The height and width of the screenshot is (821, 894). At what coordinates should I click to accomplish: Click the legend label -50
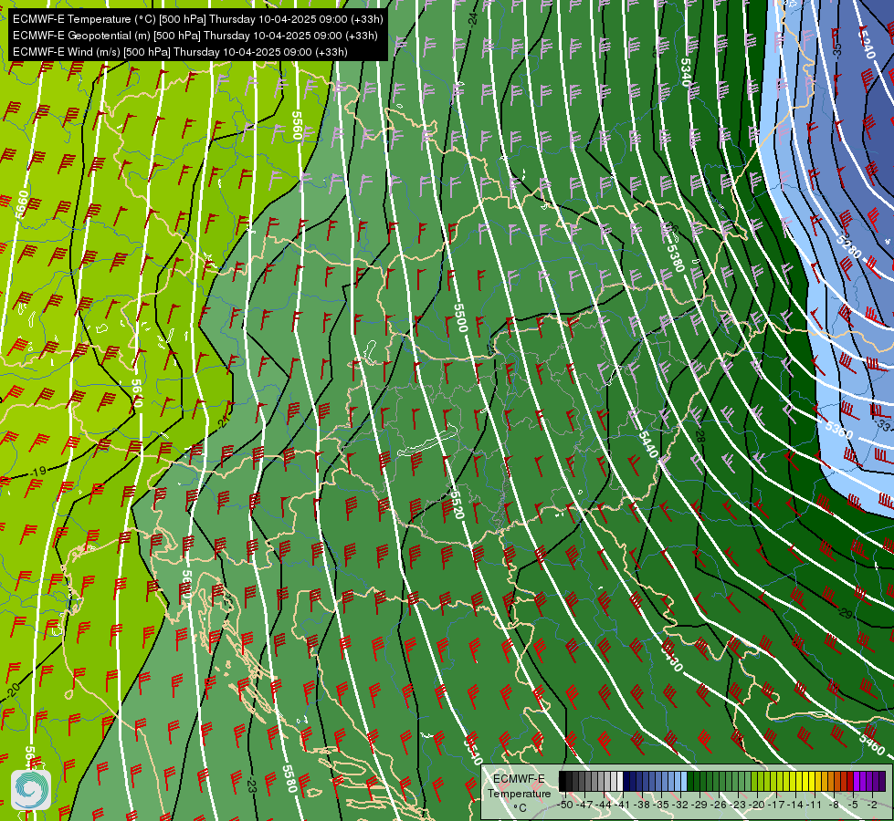pos(565,805)
